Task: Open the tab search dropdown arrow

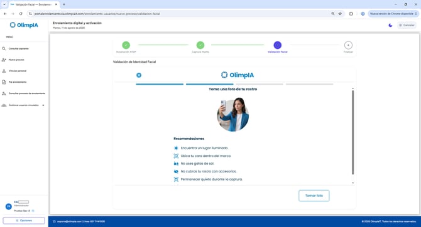Action: click(4, 4)
